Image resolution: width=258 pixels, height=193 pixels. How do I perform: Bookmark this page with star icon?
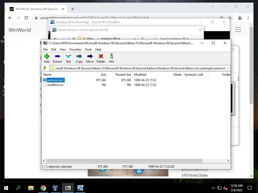click(230, 18)
